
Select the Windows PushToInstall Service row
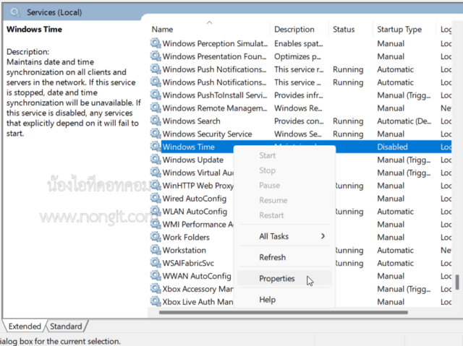[x=301, y=95]
